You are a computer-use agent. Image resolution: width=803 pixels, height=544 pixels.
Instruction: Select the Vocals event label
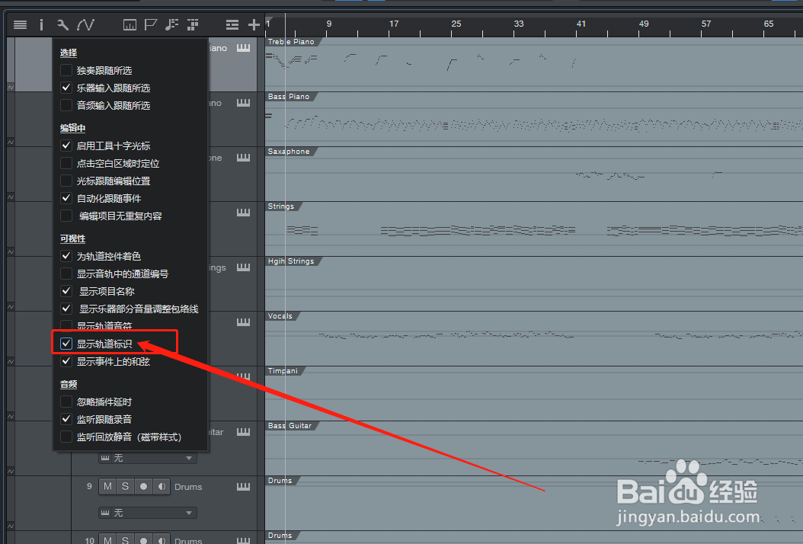tap(280, 315)
